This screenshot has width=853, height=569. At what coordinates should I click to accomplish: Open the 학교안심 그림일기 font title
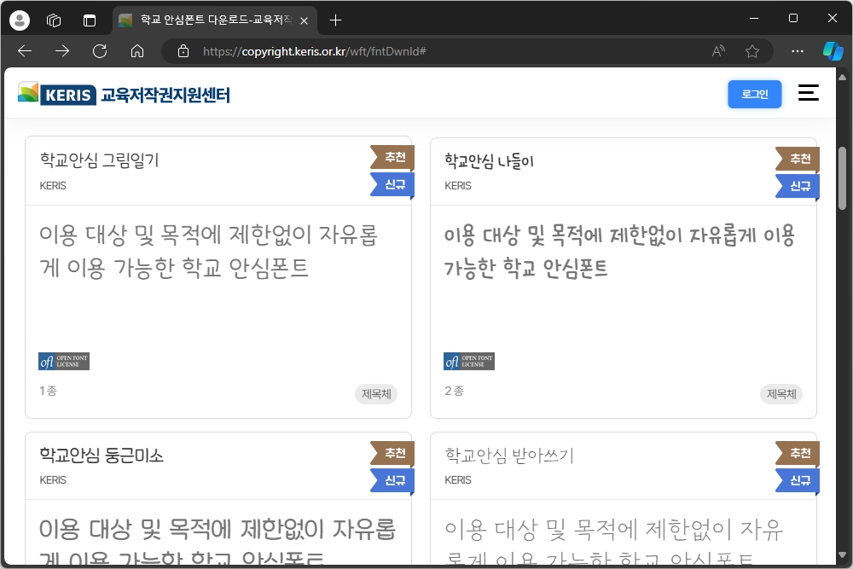point(99,160)
